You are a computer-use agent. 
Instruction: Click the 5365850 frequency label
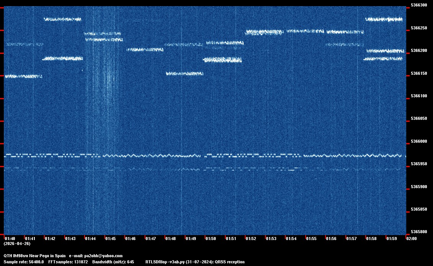(x=419, y=209)
